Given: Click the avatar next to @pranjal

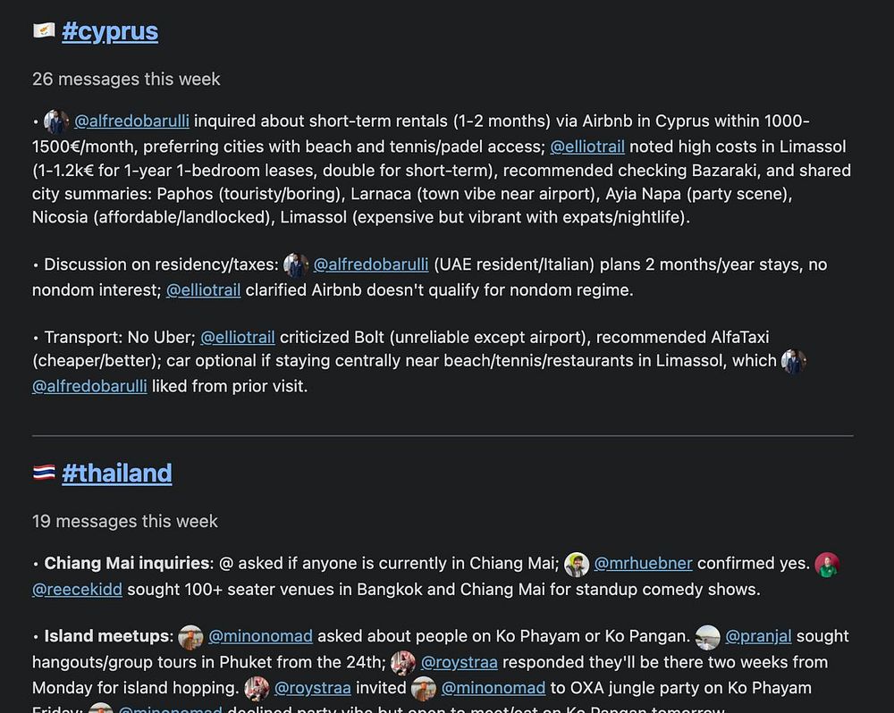Looking at the screenshot, I should point(708,636).
